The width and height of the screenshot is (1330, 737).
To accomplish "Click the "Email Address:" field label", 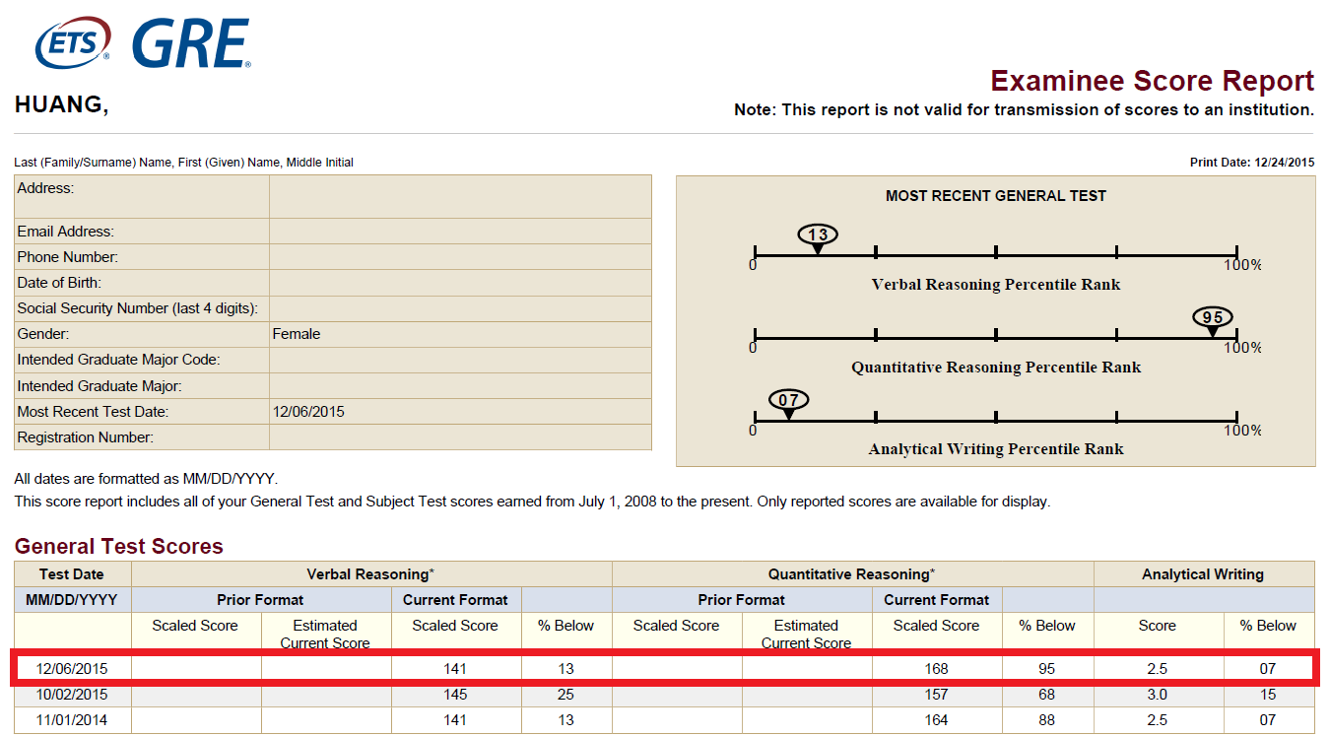I will point(66,232).
